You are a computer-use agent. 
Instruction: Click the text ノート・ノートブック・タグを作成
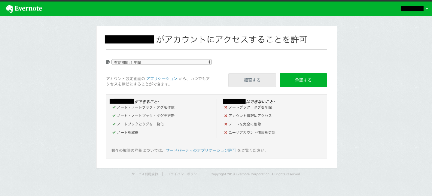[146, 107]
